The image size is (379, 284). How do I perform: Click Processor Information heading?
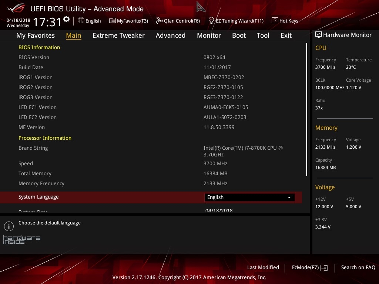click(45, 138)
